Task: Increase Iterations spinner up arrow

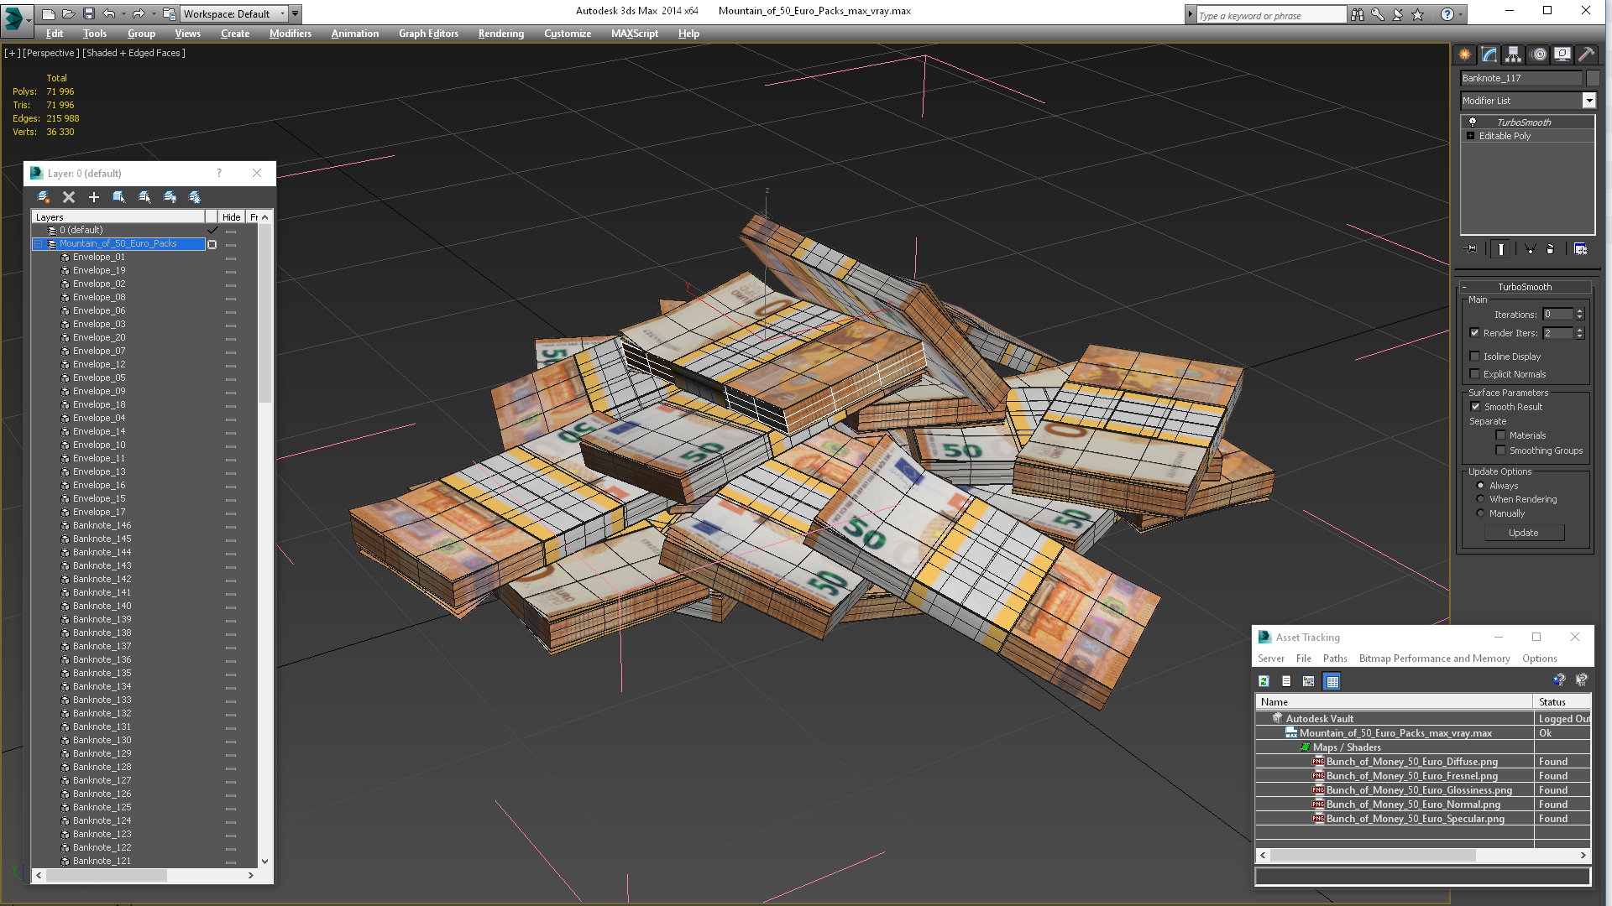Action: pos(1579,311)
